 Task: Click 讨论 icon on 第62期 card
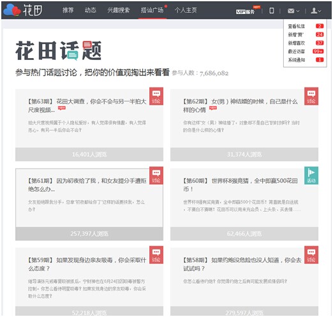coord(311,96)
